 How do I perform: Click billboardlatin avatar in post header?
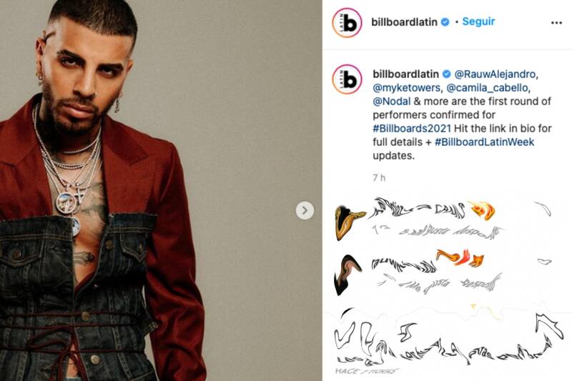pos(347,23)
